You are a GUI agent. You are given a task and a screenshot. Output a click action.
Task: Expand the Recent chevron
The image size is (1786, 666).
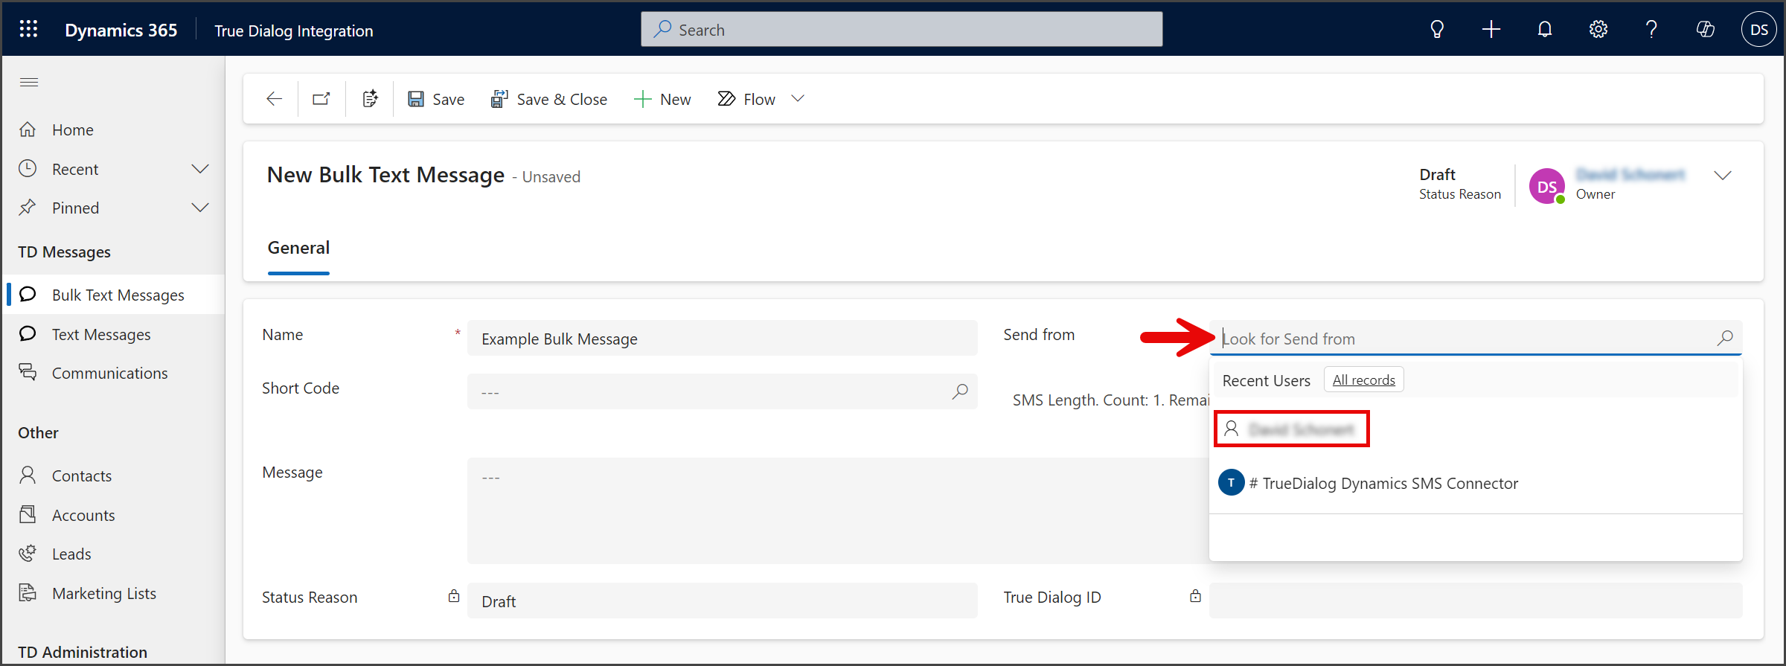pyautogui.click(x=200, y=169)
